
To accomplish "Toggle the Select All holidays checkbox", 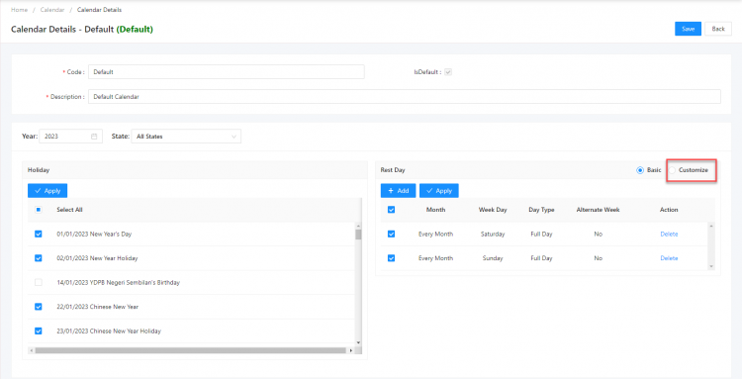I will pyautogui.click(x=39, y=210).
